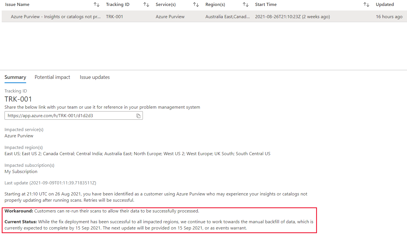Click the 'My Subscription' text
This screenshot has width=407, height=236.
click(x=21, y=172)
